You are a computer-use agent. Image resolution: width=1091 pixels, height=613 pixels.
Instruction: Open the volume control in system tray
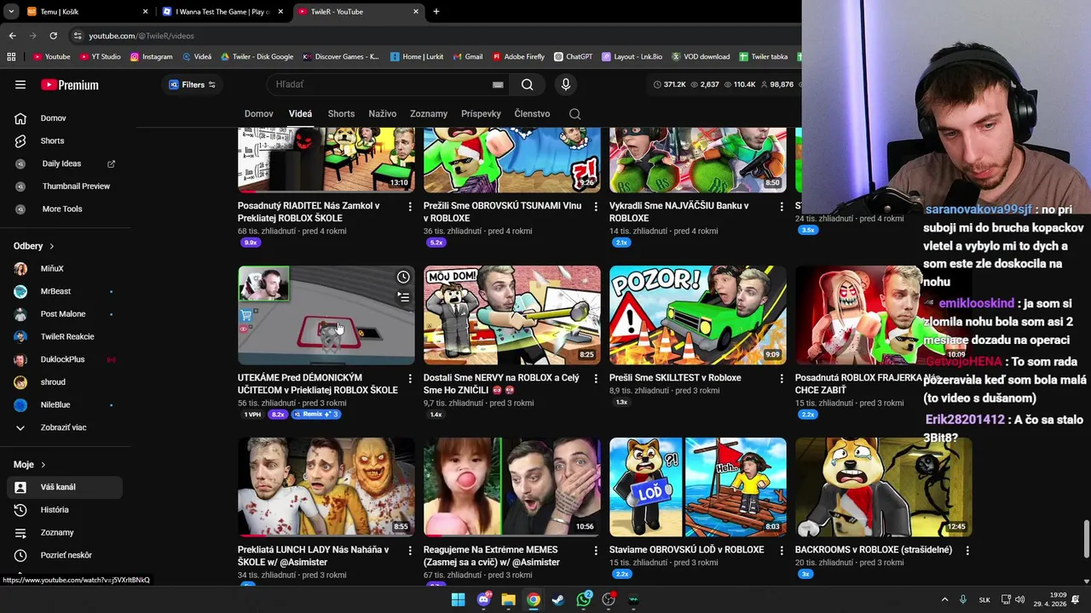pos(1020,599)
